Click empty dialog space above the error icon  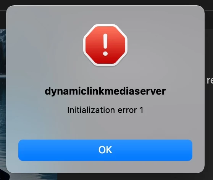(x=105, y=14)
